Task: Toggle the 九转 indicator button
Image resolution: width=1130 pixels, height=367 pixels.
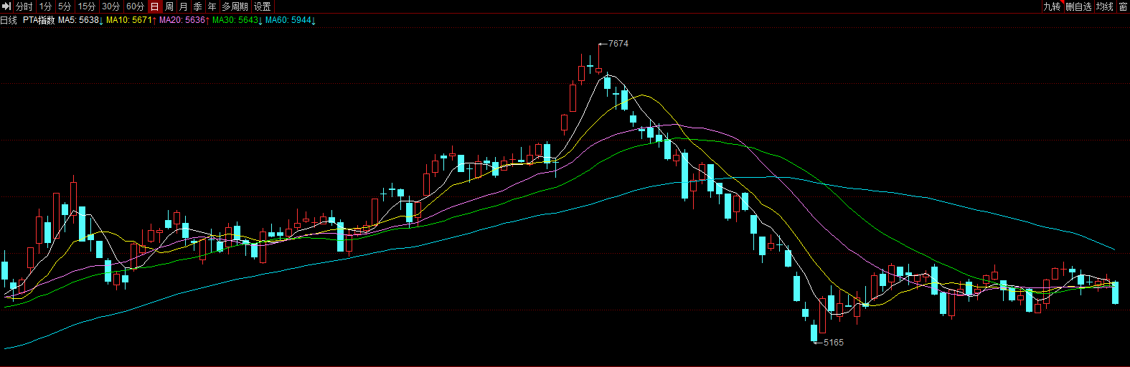Action: coord(1052,6)
